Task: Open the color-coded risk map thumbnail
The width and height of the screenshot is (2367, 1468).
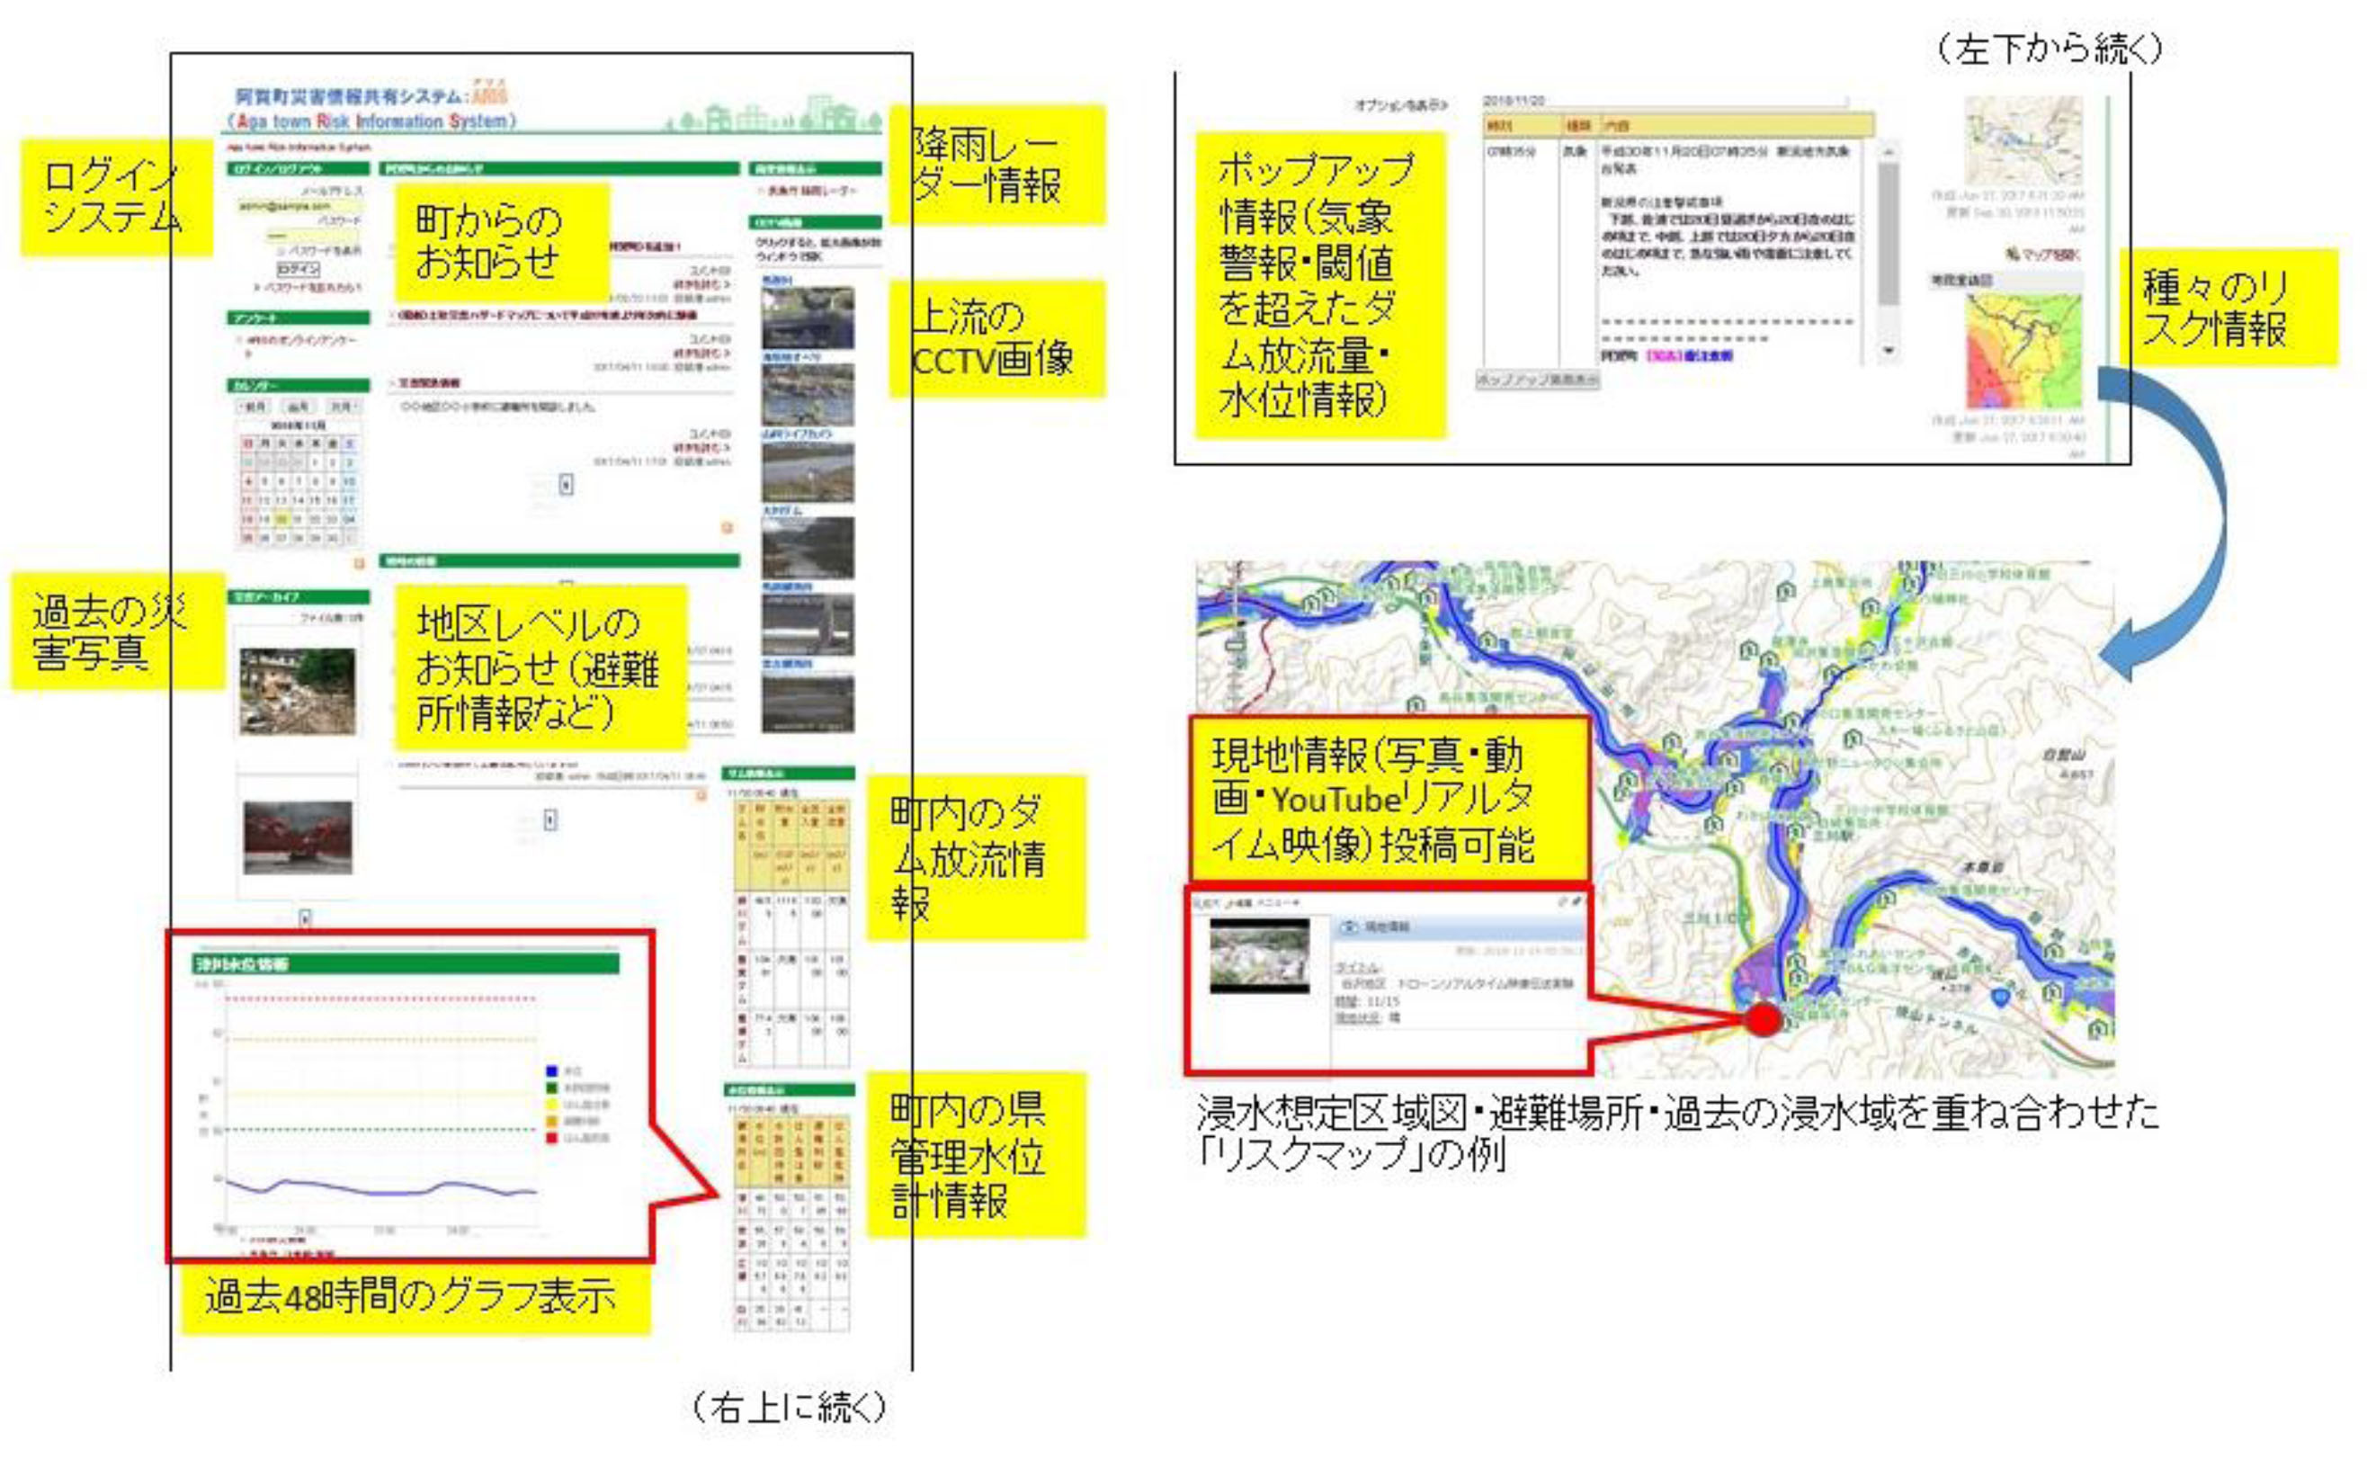Action: point(2023,351)
